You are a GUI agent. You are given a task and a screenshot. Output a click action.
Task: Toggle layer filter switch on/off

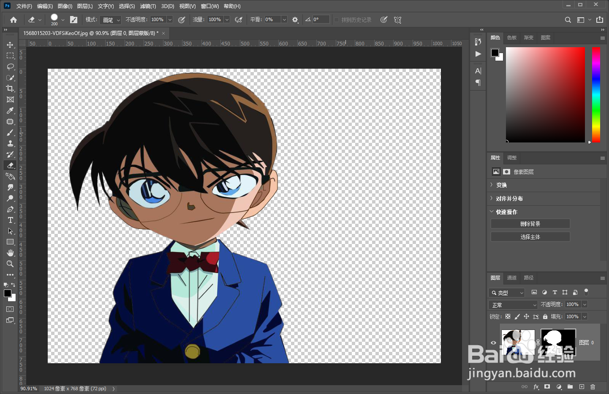(586, 292)
